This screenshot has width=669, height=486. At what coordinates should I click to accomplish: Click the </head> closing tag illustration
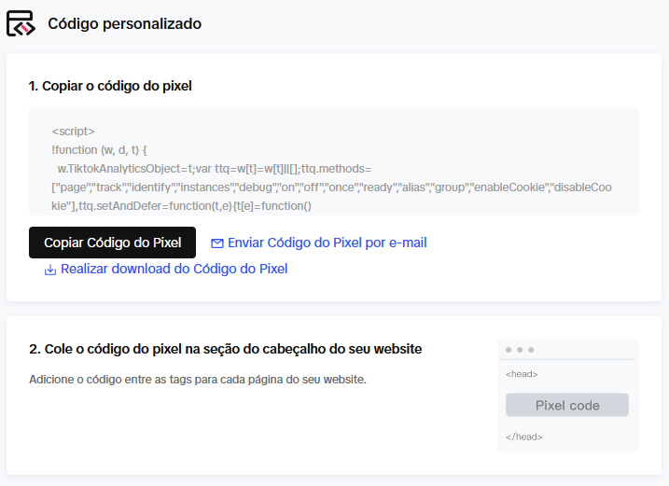click(524, 437)
